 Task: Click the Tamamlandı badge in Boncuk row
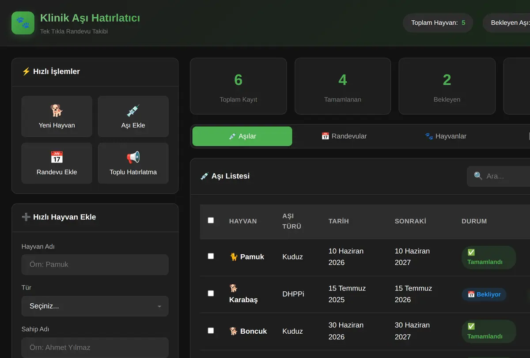(x=488, y=332)
